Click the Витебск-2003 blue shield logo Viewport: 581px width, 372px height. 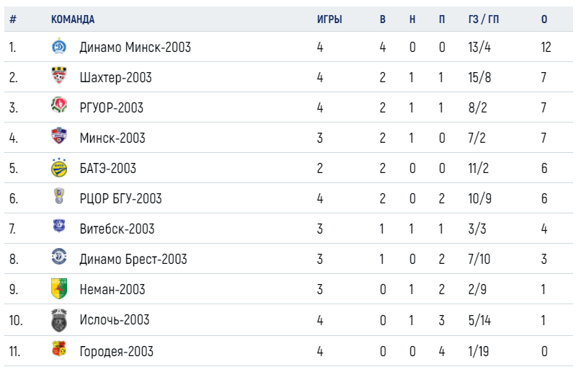coord(59,226)
